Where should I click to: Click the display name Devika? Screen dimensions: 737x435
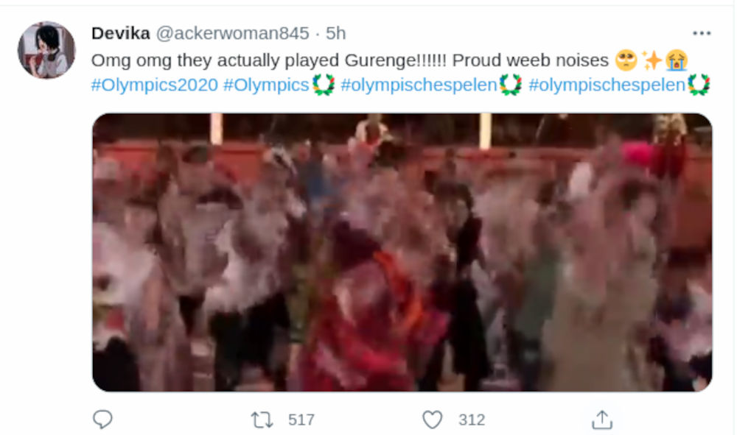click(x=121, y=33)
